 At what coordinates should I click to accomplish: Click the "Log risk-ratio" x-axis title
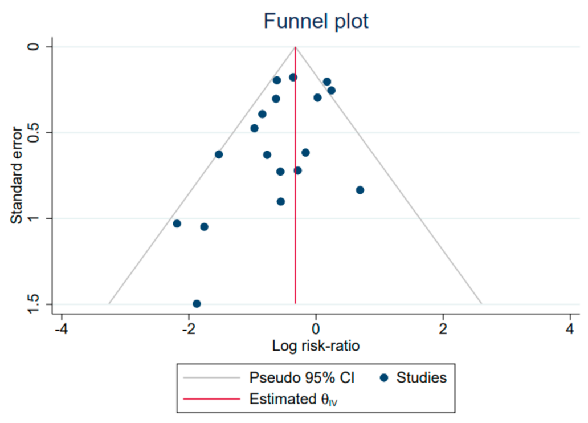(316, 346)
